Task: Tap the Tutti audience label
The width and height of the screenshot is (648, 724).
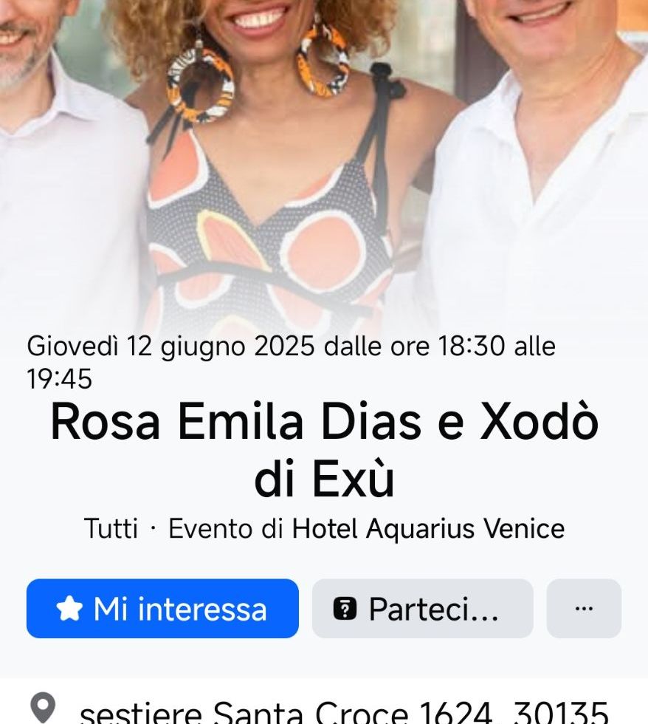Action: pyautogui.click(x=111, y=529)
